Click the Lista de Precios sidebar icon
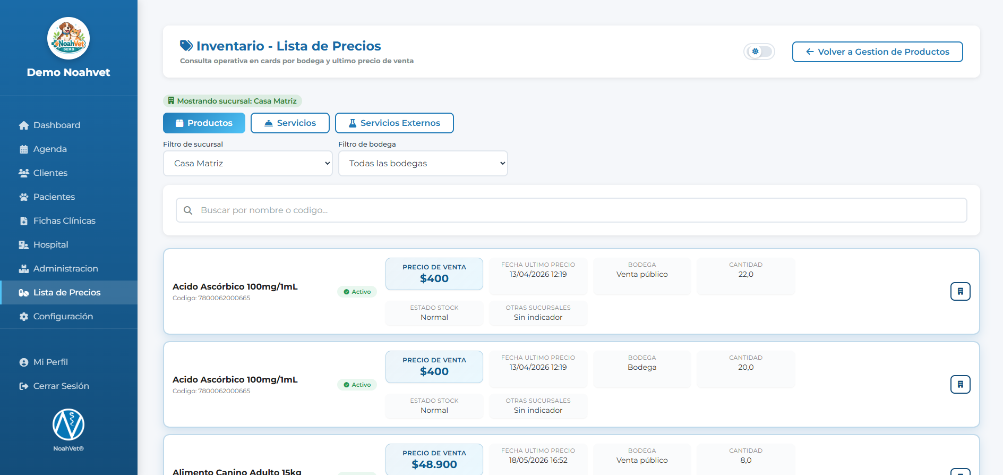This screenshot has width=1003, height=475. click(x=24, y=293)
